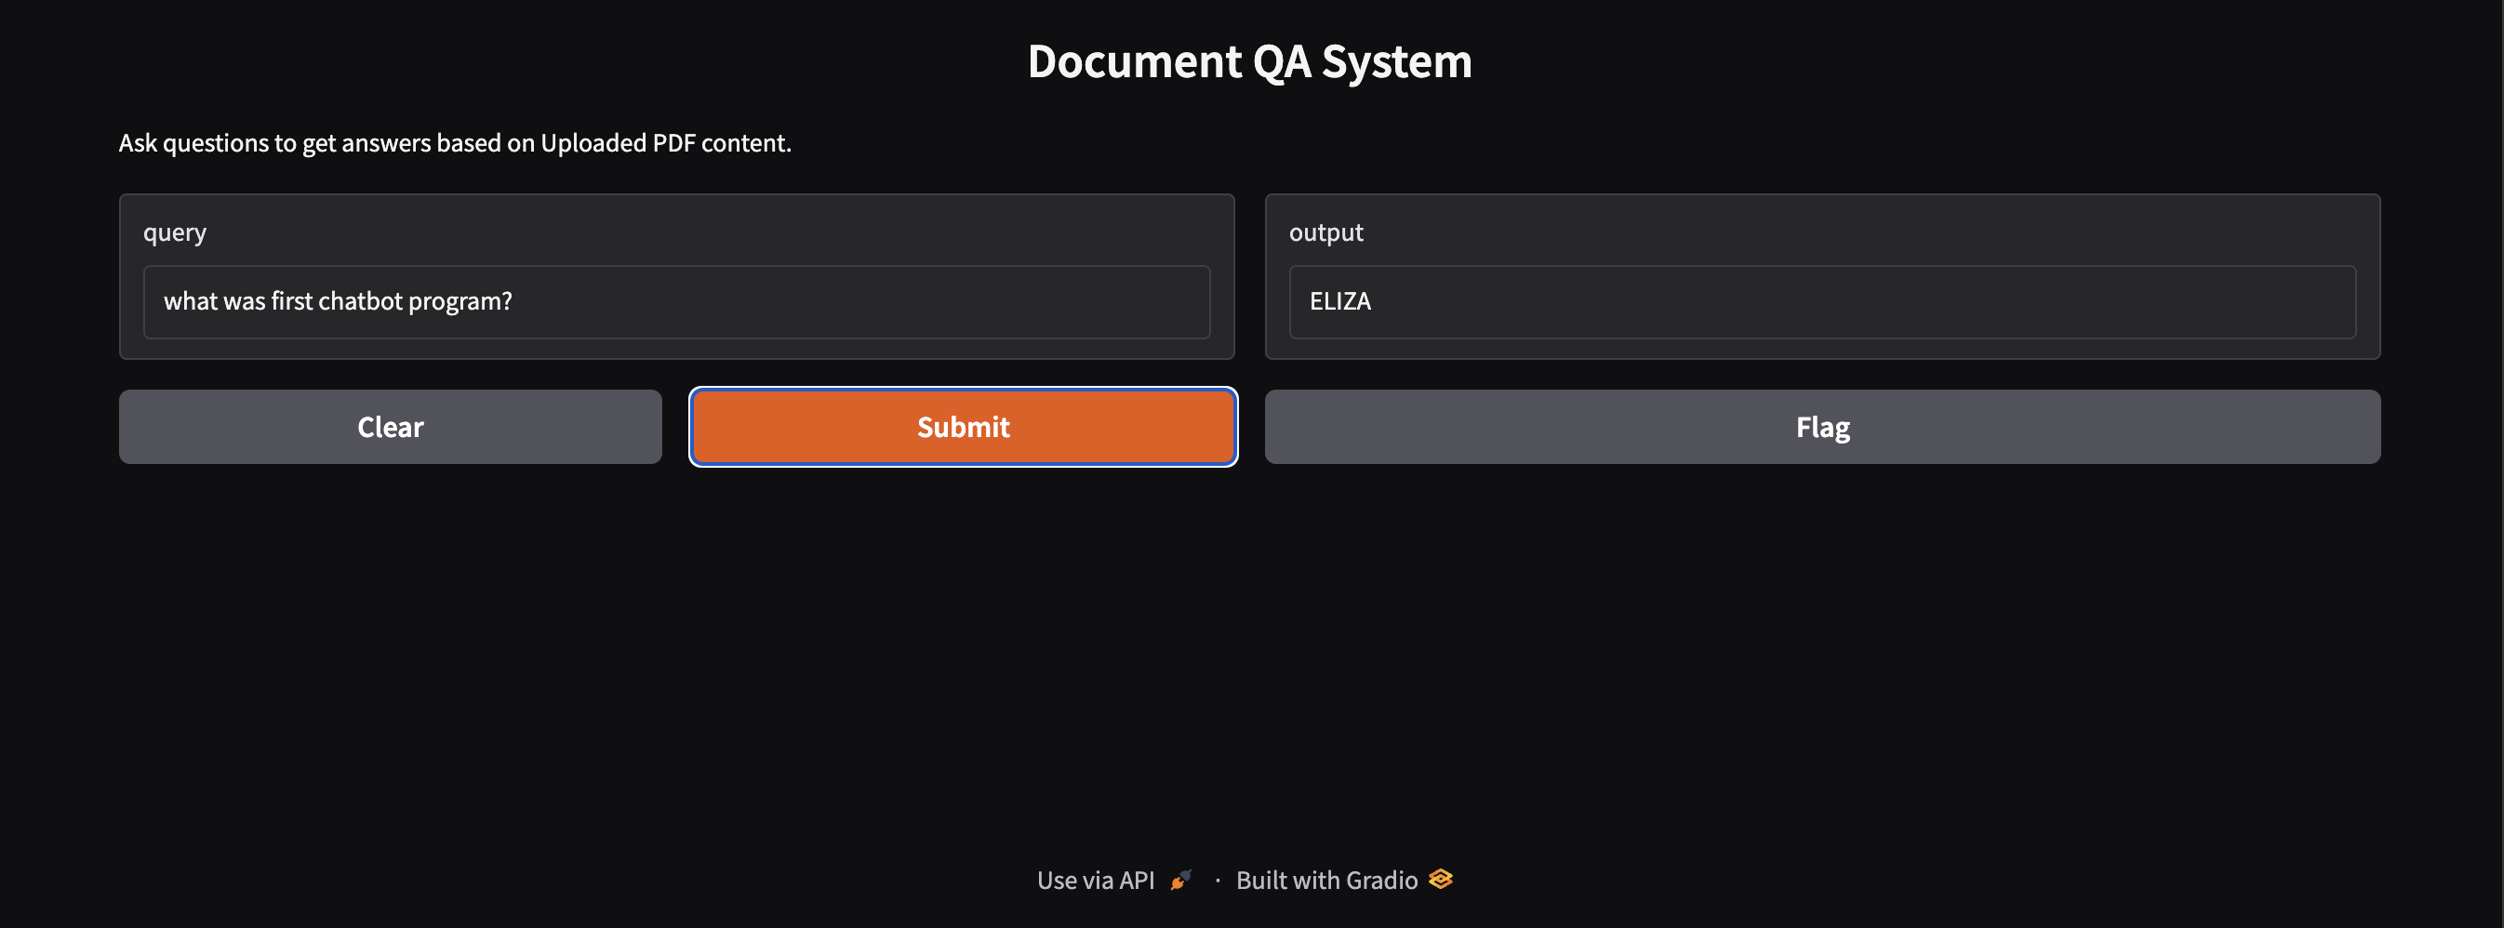2504x928 pixels.
Task: Open the Use via API link
Action: point(1096,881)
